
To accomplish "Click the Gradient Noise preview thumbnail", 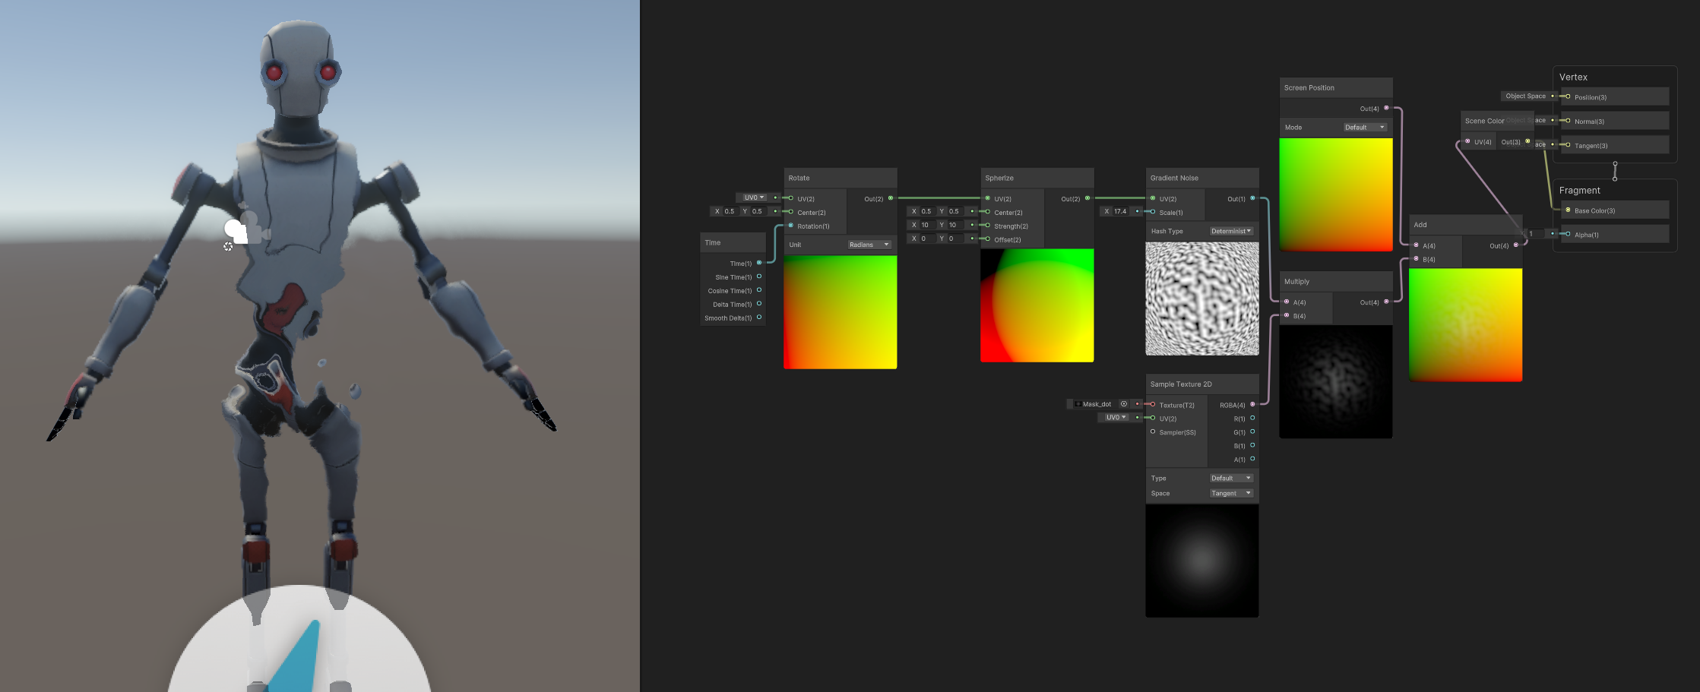I will [x=1201, y=299].
